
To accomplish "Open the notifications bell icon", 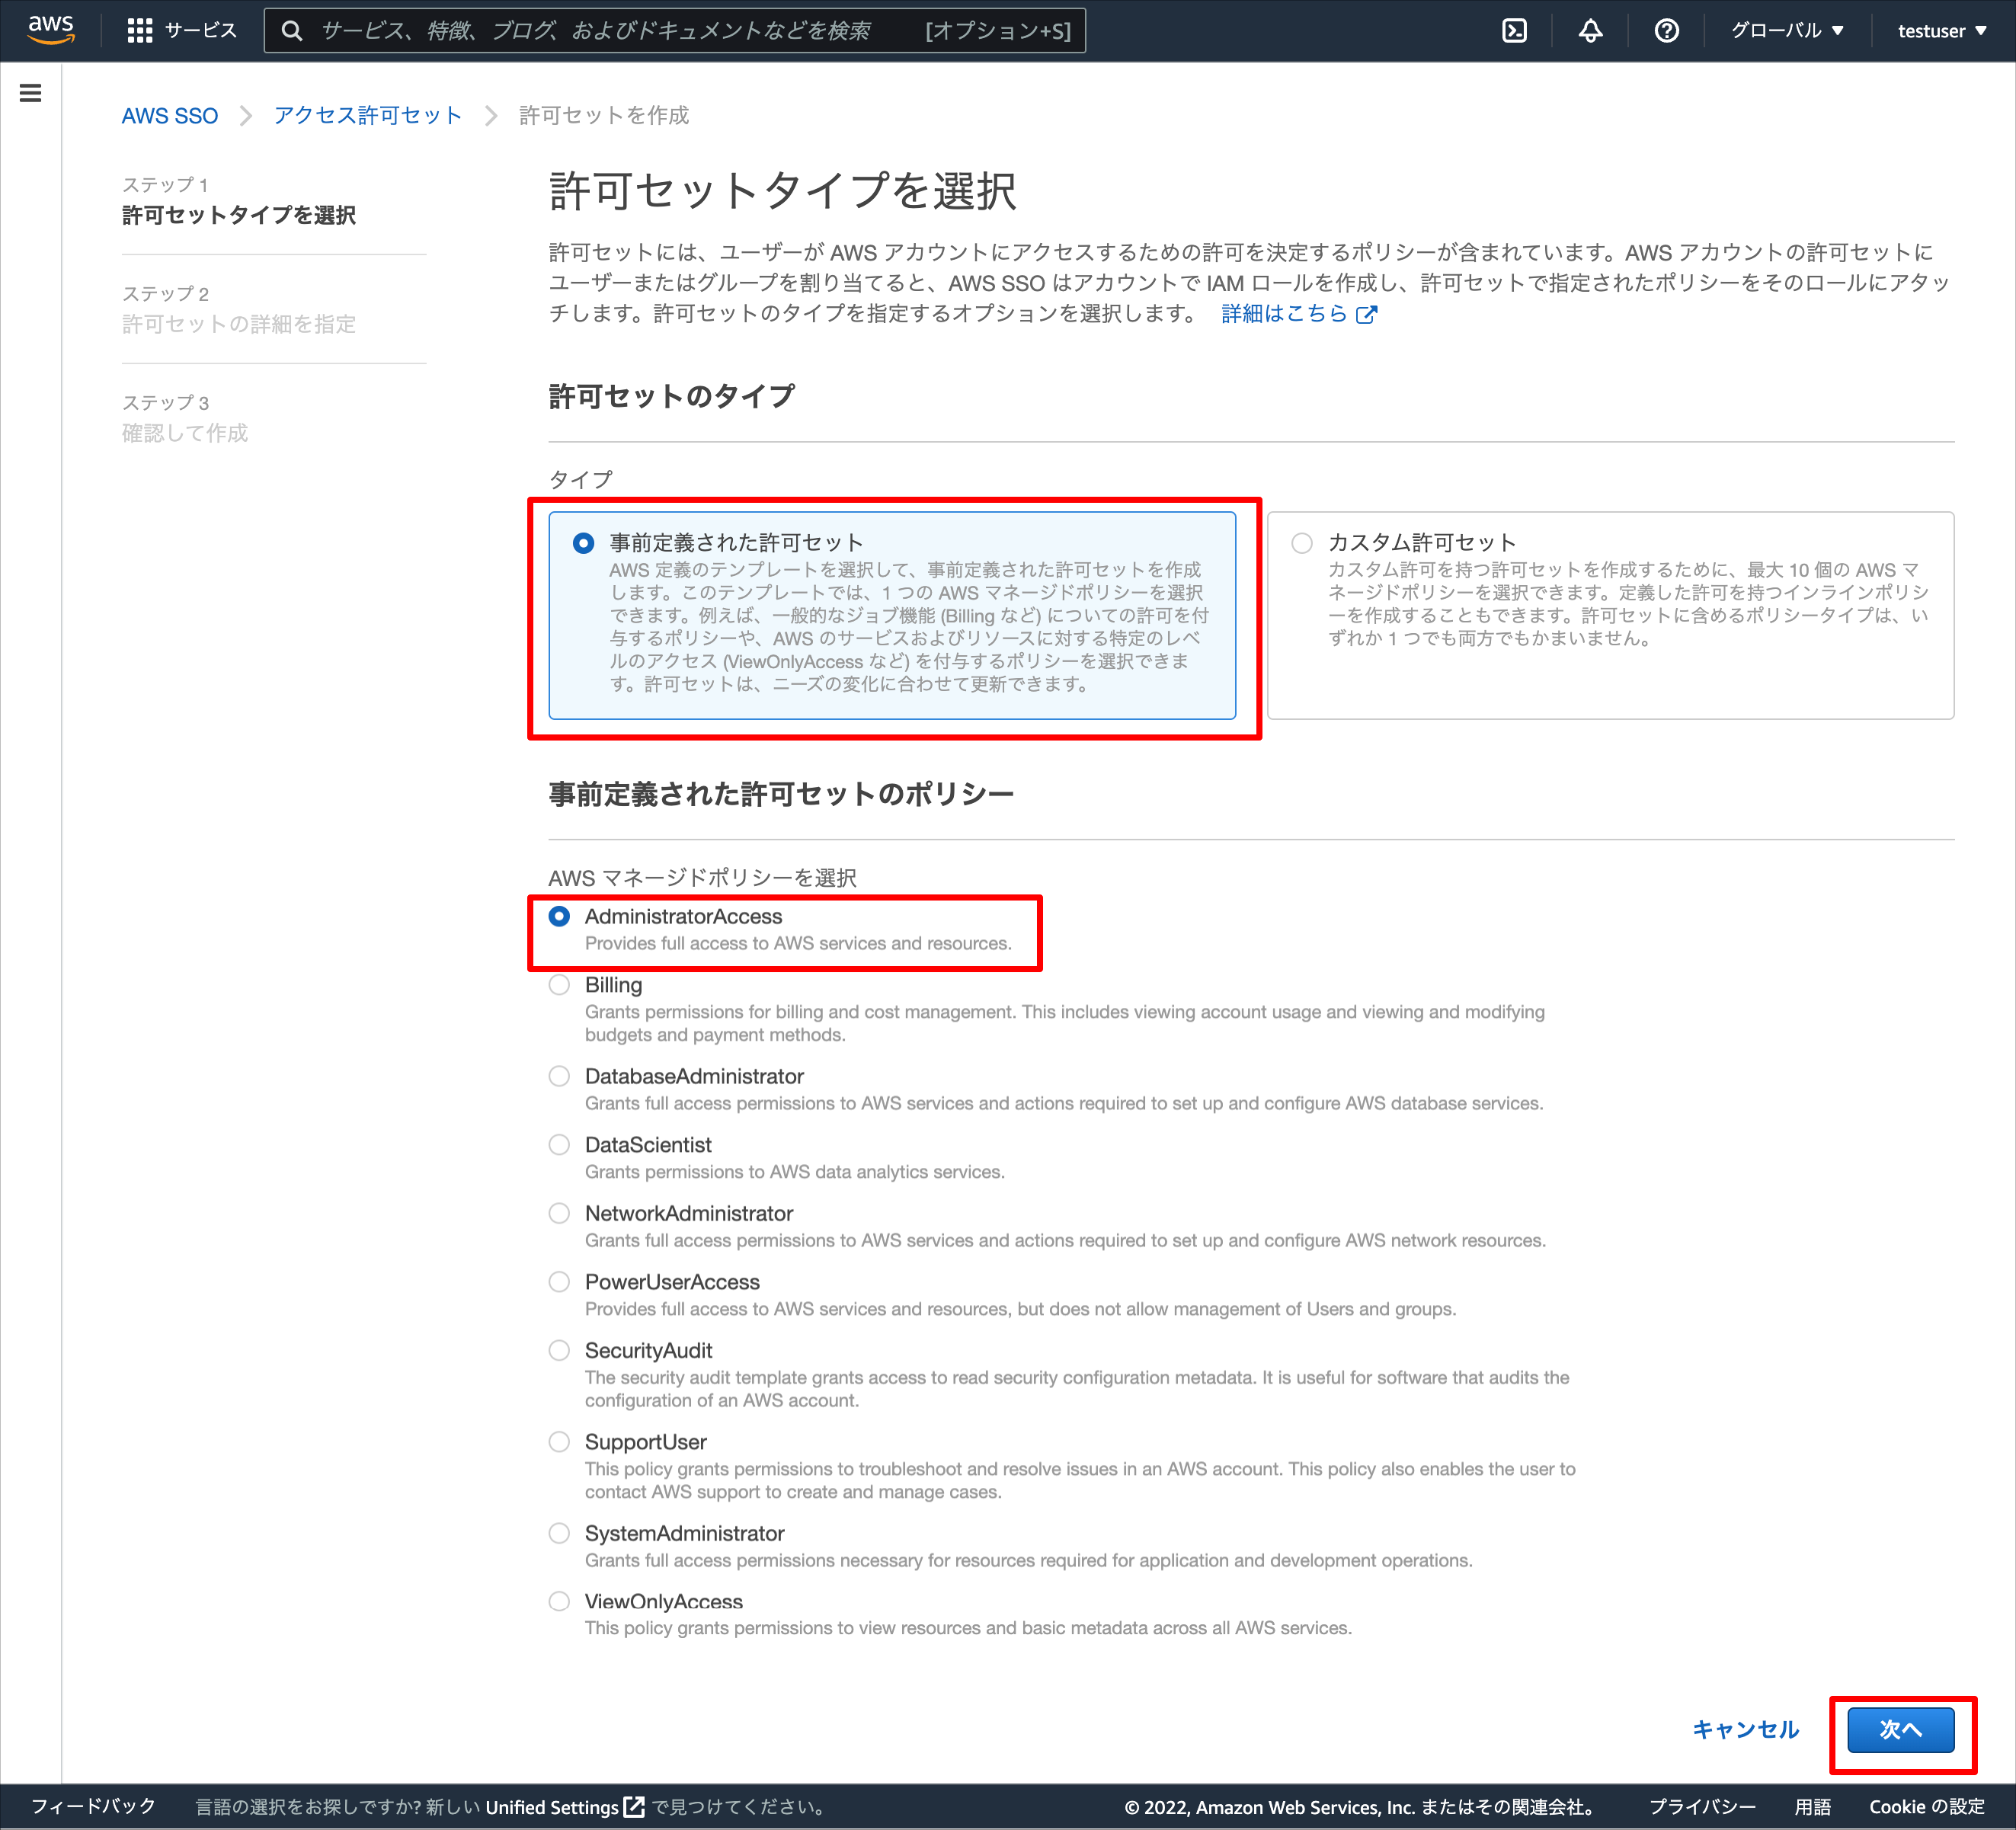I will tap(1590, 31).
